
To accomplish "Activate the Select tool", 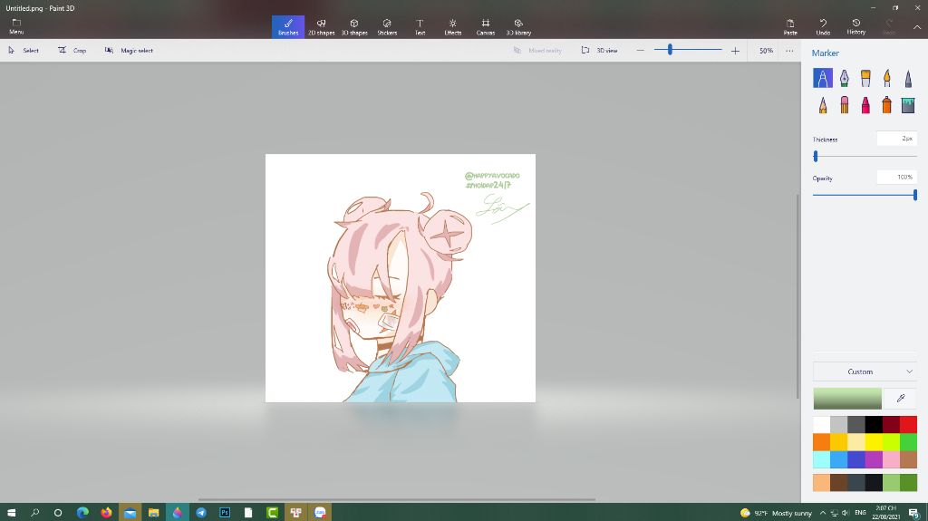I will tap(23, 51).
